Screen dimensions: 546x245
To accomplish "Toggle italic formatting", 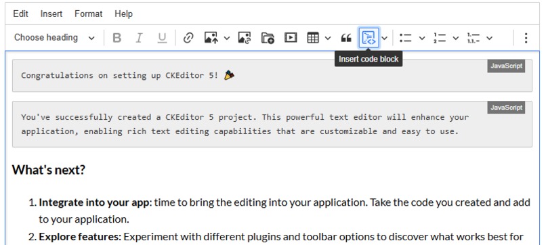I will pyautogui.click(x=140, y=38).
